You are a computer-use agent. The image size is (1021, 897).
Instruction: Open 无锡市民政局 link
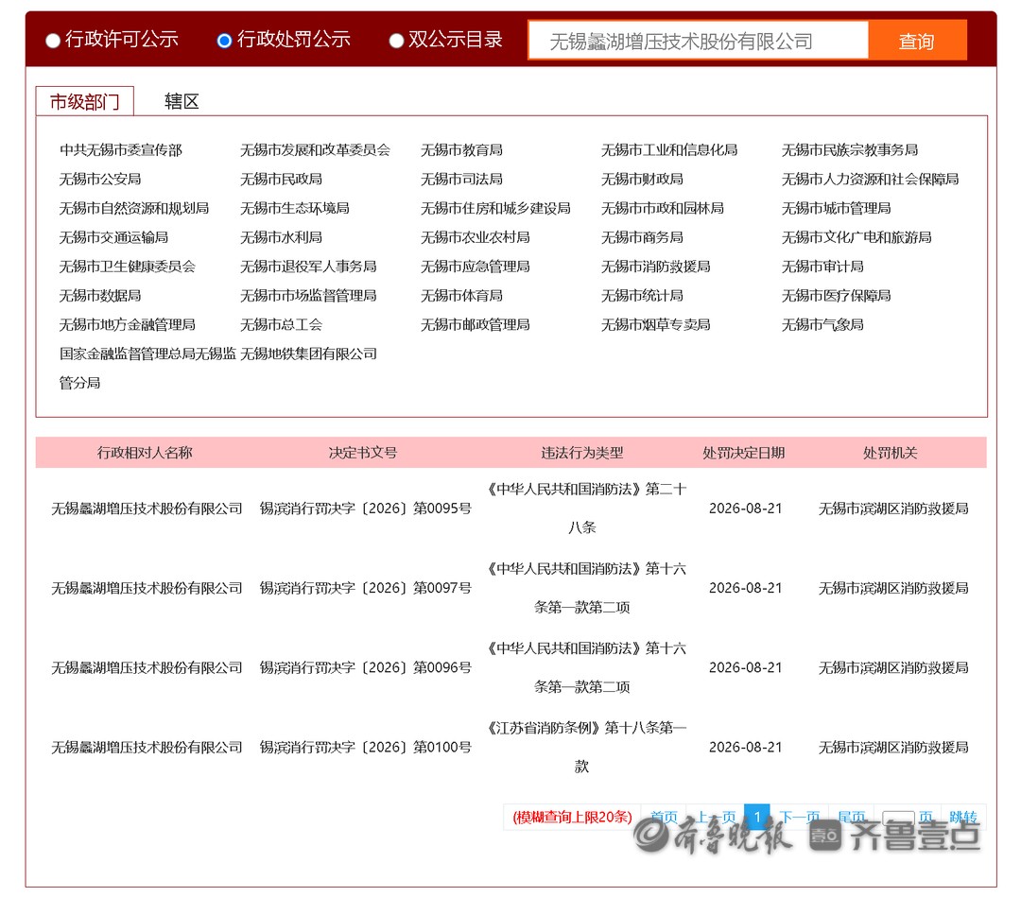click(282, 179)
